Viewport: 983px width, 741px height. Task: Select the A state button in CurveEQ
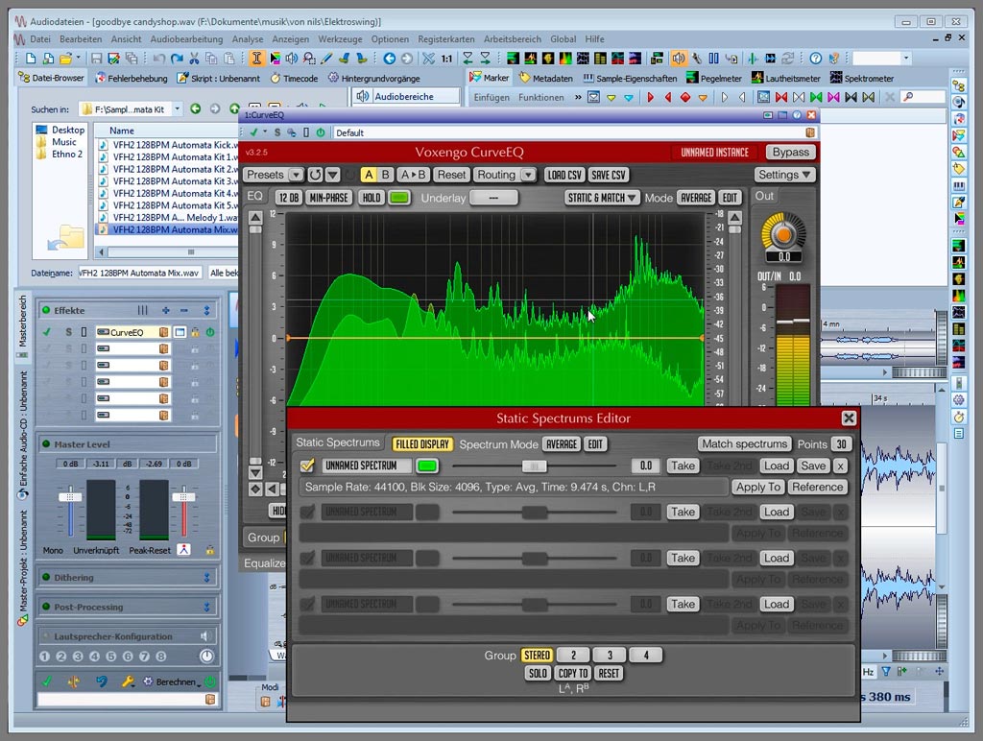[x=369, y=175]
